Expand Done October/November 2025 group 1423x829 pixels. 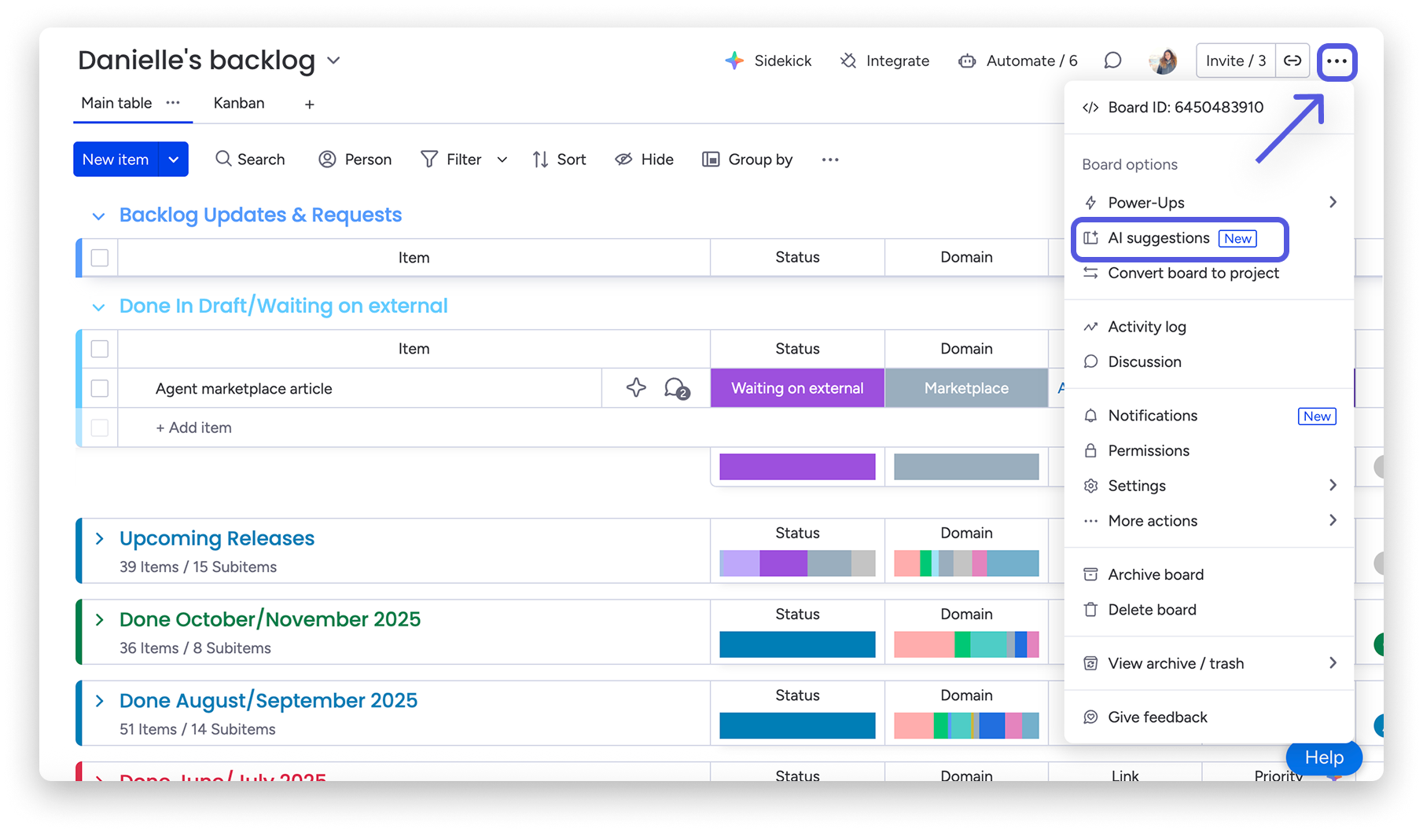tap(100, 619)
